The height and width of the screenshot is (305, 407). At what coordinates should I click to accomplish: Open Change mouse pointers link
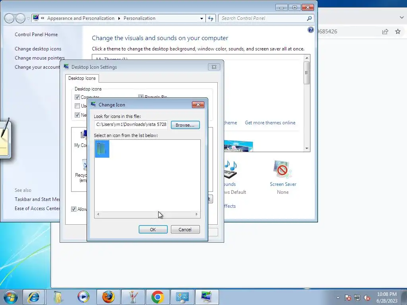(x=40, y=58)
